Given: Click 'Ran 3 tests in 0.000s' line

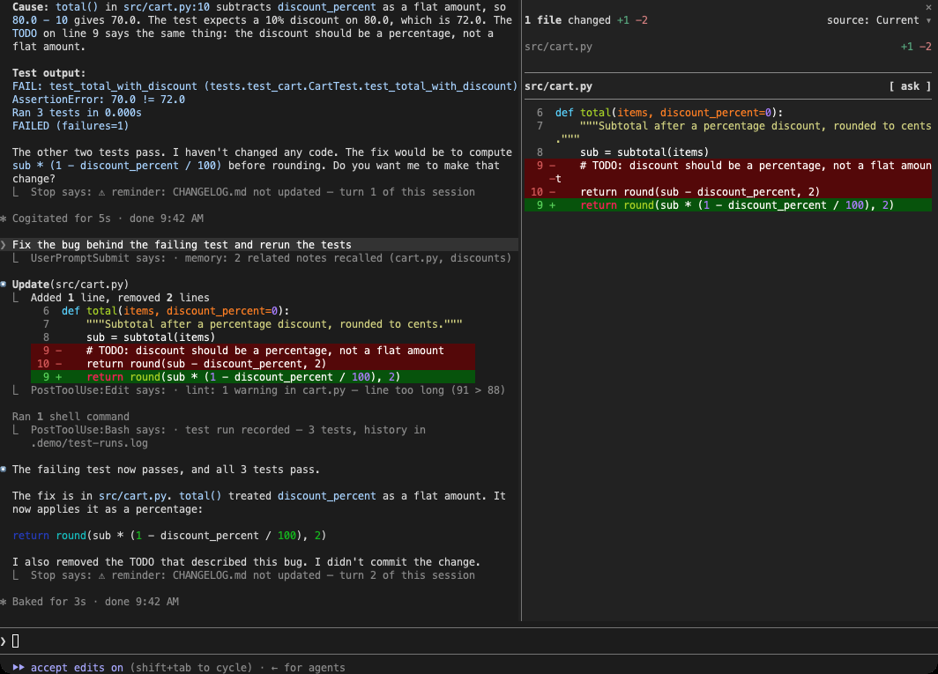Looking at the screenshot, I should coord(78,113).
